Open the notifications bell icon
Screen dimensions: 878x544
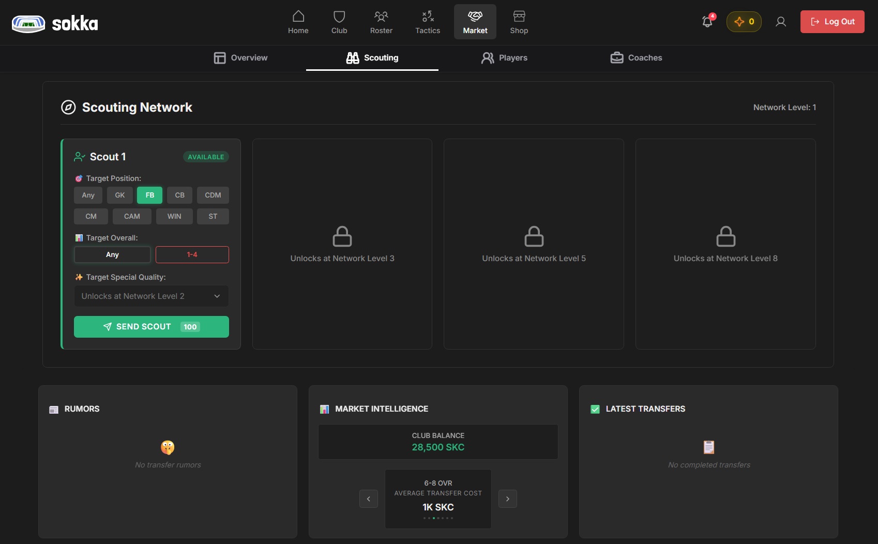pos(707,22)
